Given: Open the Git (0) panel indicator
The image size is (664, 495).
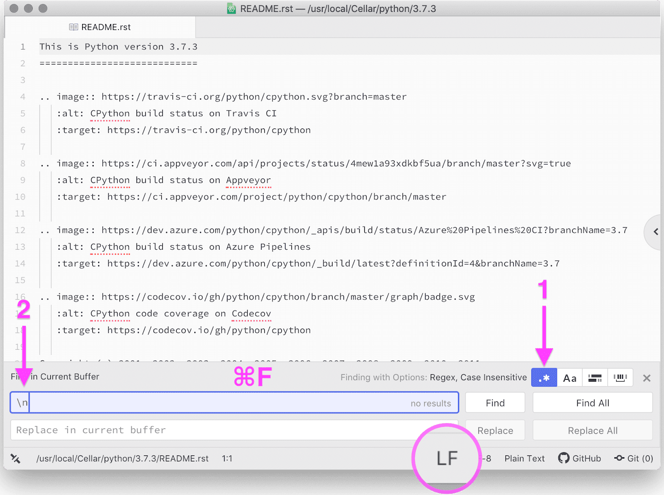Looking at the screenshot, I should [634, 459].
